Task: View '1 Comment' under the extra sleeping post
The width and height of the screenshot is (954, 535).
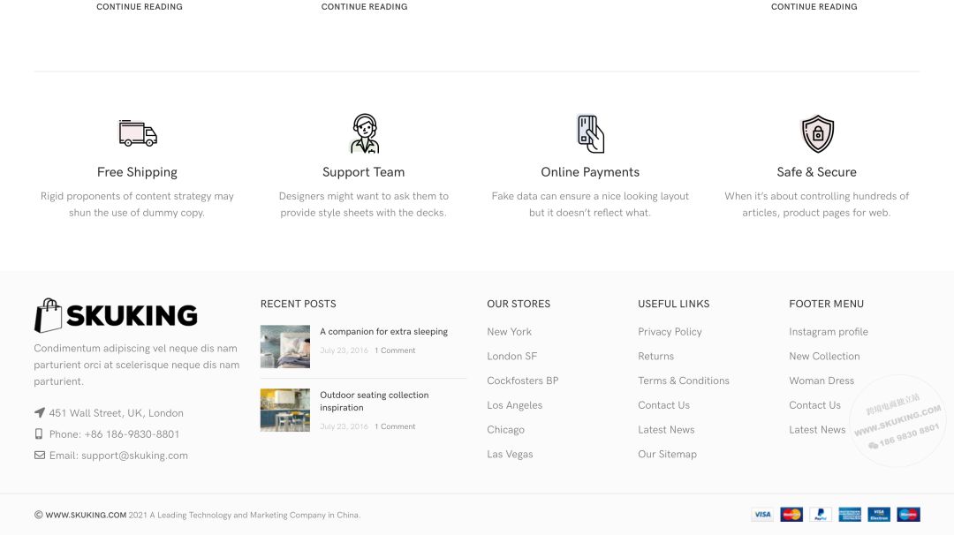Action: point(395,350)
